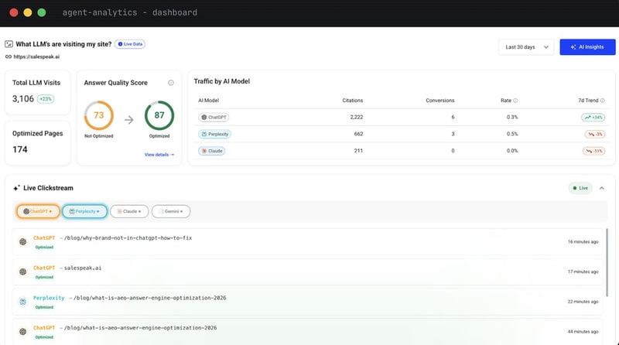The width and height of the screenshot is (619, 345).
Task: Enable the Claude filter chip
Action: pyautogui.click(x=128, y=210)
